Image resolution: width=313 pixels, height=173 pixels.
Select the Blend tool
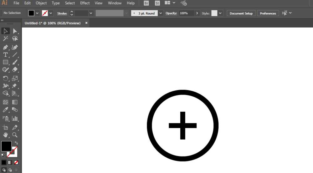15,109
